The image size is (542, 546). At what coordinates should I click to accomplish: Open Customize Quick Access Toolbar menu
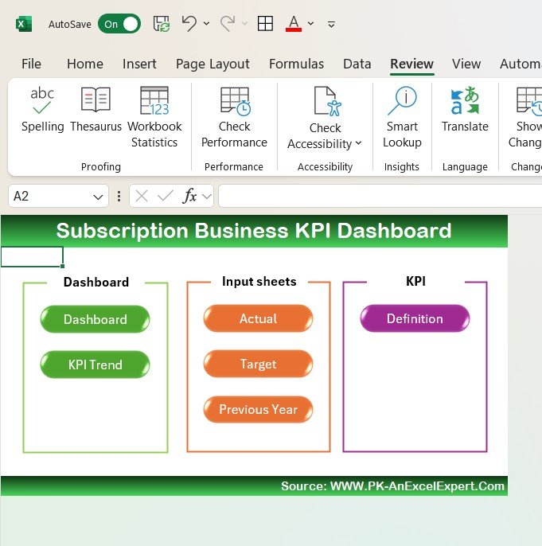tap(331, 25)
